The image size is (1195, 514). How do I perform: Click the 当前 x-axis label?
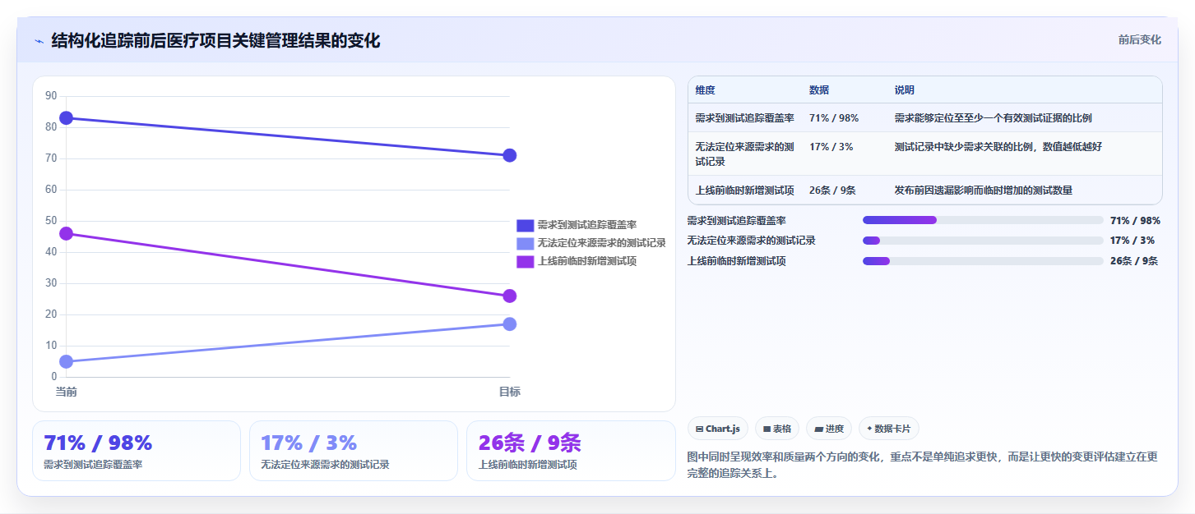[67, 392]
